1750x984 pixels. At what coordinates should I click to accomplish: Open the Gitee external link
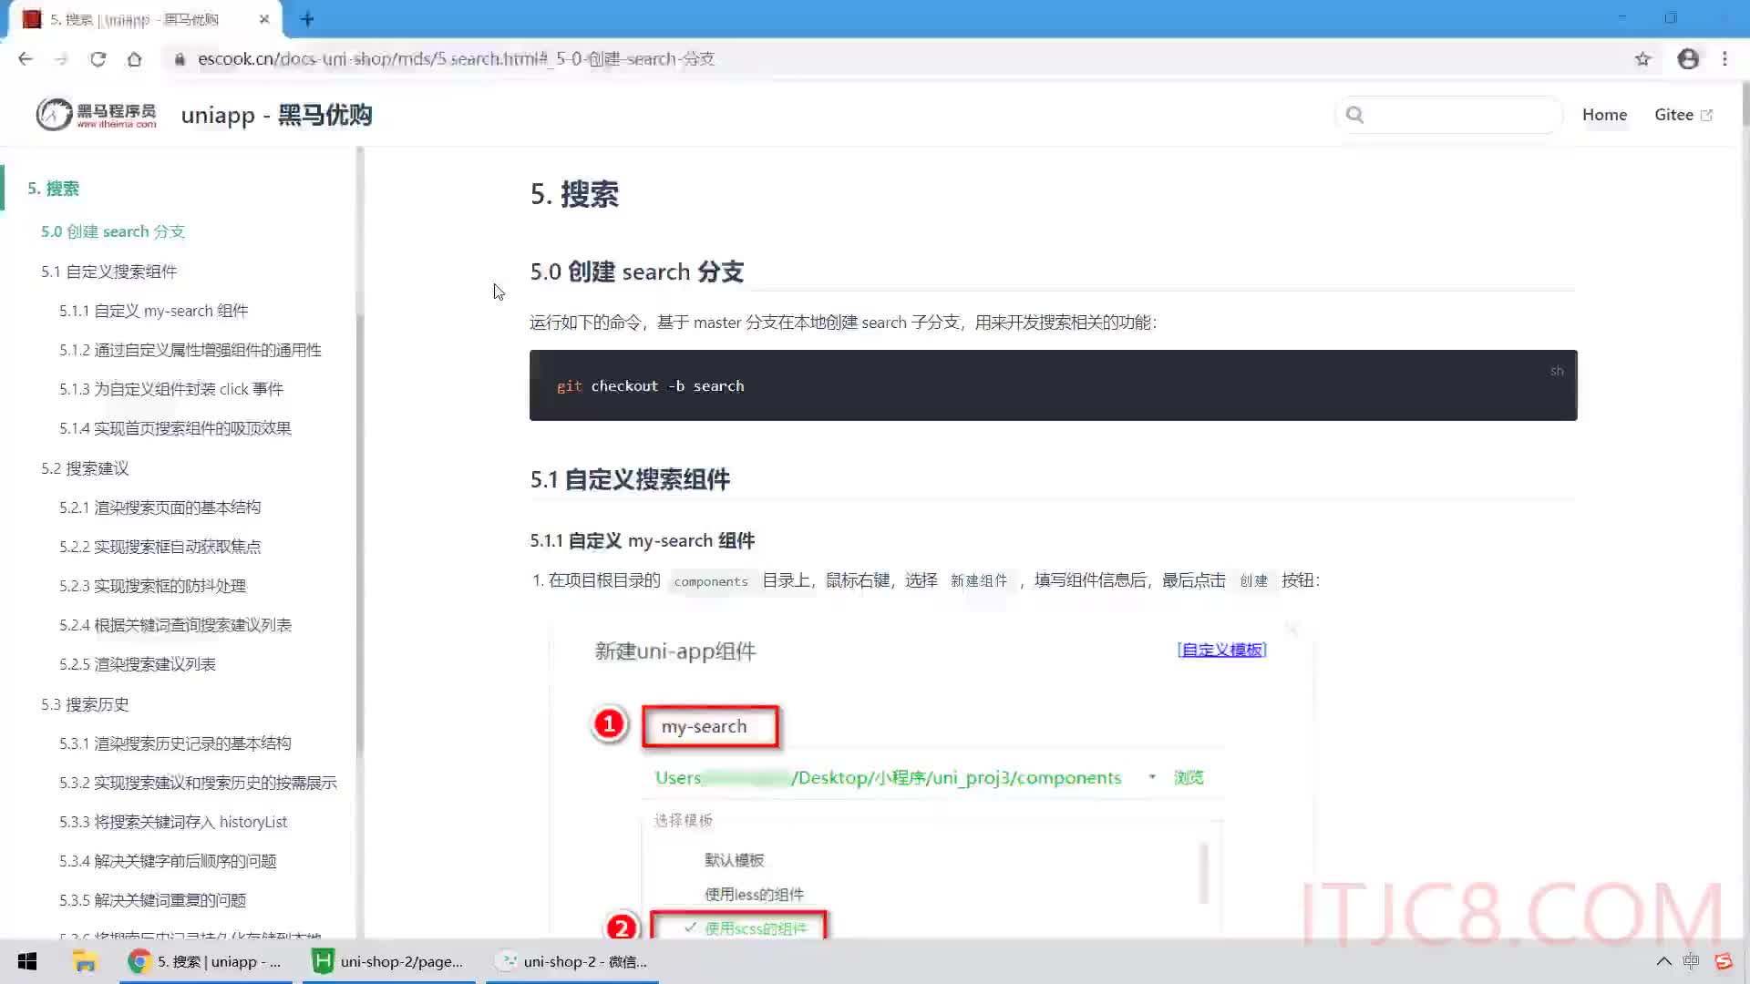pyautogui.click(x=1683, y=115)
